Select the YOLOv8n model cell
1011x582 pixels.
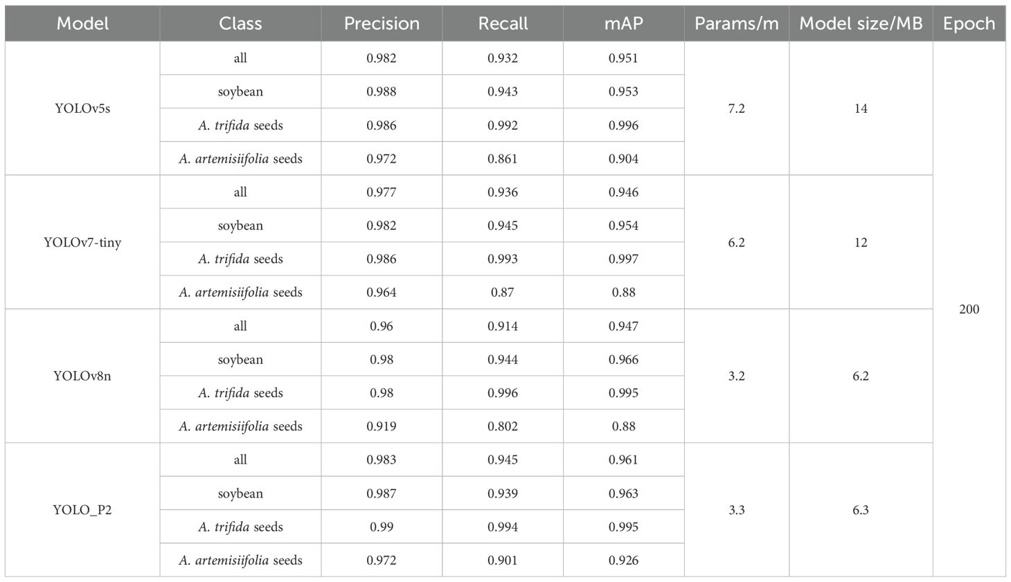82,376
